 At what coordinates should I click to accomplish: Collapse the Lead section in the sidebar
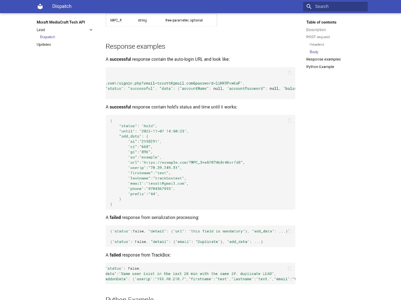[x=91, y=29]
